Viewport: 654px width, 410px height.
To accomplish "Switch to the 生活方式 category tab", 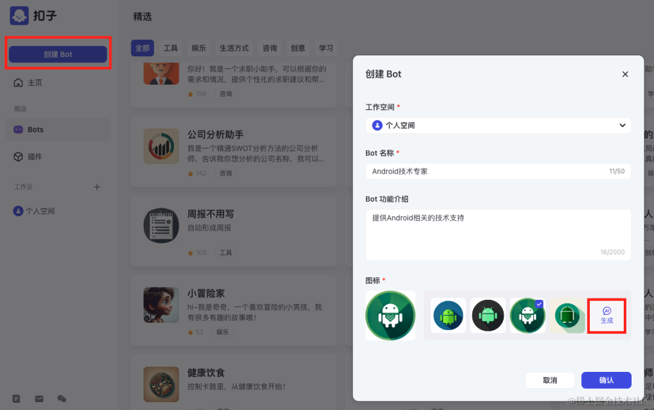I will [x=234, y=48].
